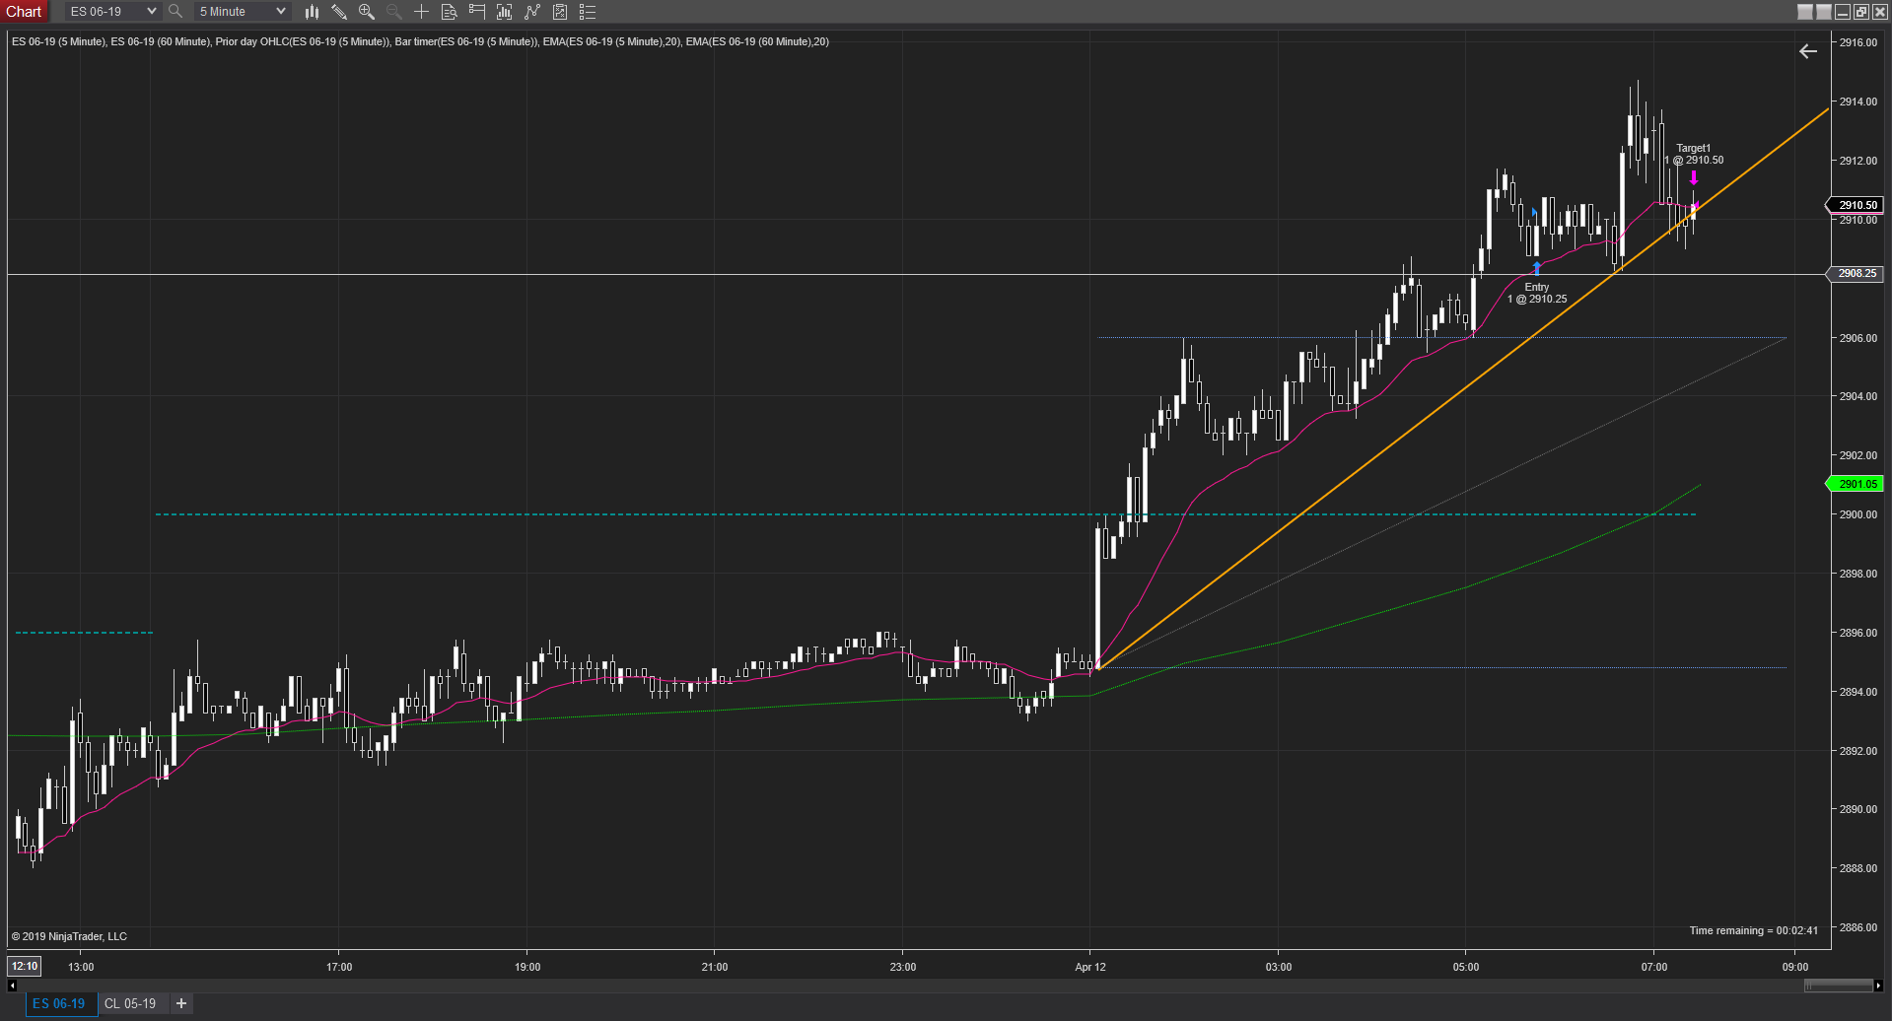Click the 2019 NinjaTrader, LLC copyright text
The image size is (1892, 1021).
[x=69, y=936]
